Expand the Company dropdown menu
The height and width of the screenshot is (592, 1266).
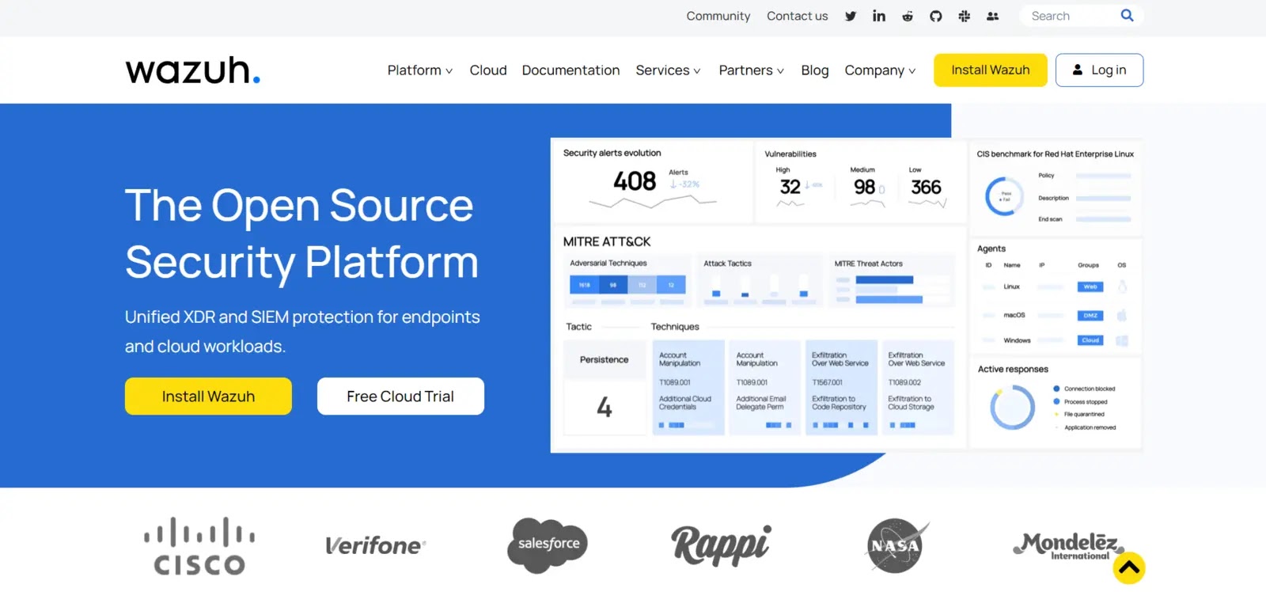(880, 70)
